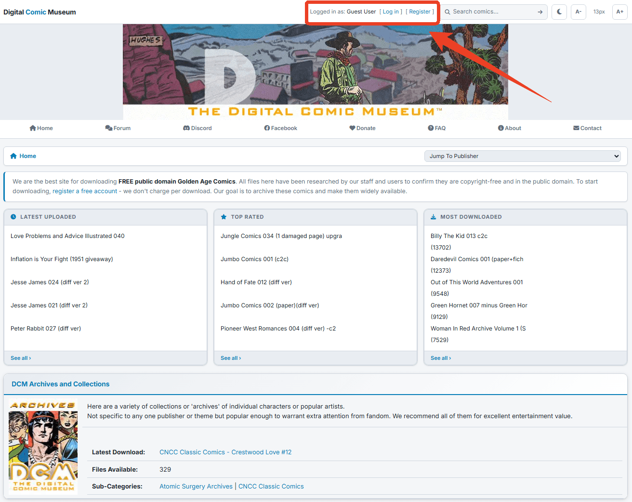Open Peter Rabbit 027 (diff ver)
The image size is (632, 502).
(x=46, y=329)
